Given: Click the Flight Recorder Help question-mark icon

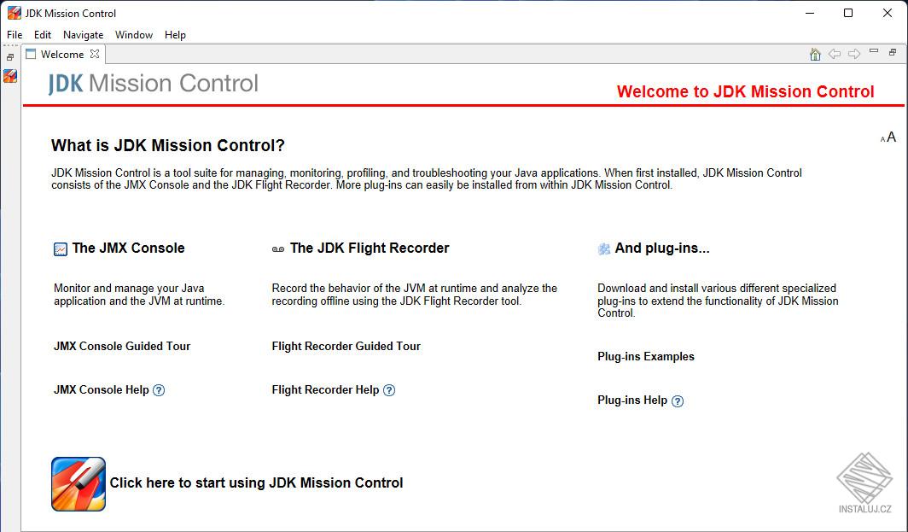Looking at the screenshot, I should 389,390.
